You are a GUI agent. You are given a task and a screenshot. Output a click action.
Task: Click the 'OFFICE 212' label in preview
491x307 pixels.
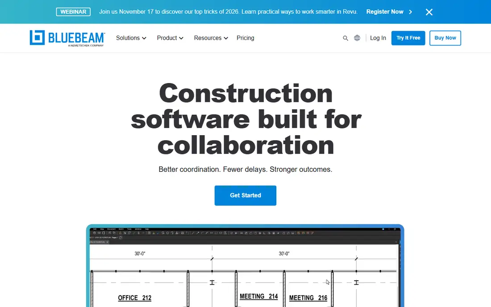[x=134, y=298]
